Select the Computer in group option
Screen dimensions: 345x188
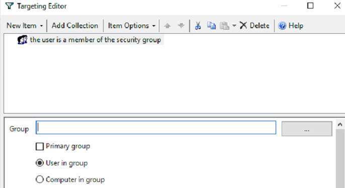pos(40,179)
